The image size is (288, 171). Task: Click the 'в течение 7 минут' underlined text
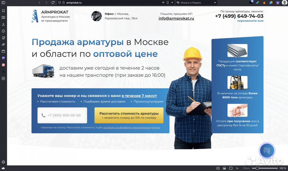(x=139, y=96)
